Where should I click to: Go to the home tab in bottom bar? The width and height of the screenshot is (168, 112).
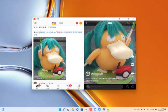[37, 87]
